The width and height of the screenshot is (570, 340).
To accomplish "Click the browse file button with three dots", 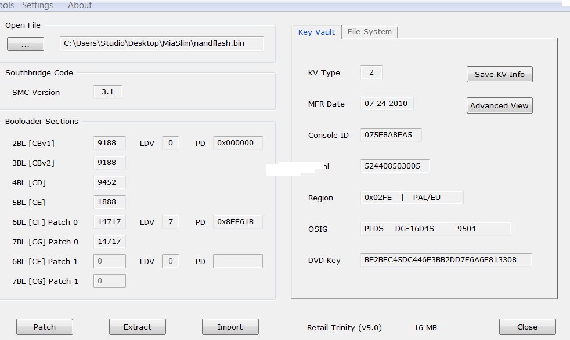I will (x=25, y=45).
